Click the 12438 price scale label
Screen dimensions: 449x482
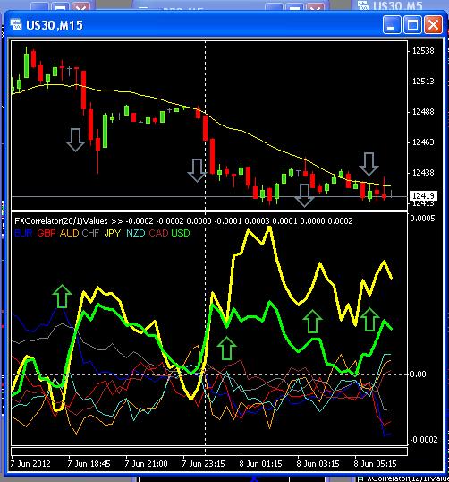click(x=423, y=172)
